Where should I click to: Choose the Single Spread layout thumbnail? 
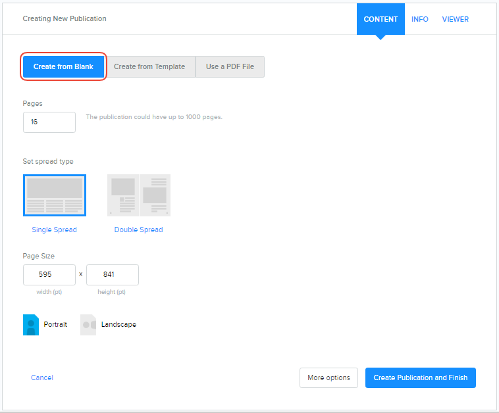click(54, 195)
